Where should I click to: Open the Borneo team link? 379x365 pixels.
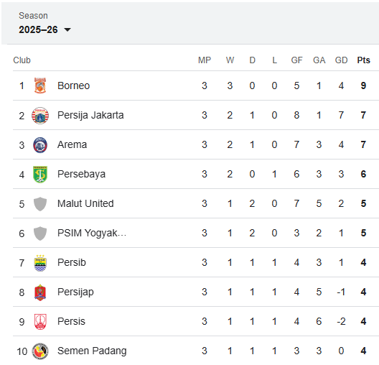coord(73,86)
